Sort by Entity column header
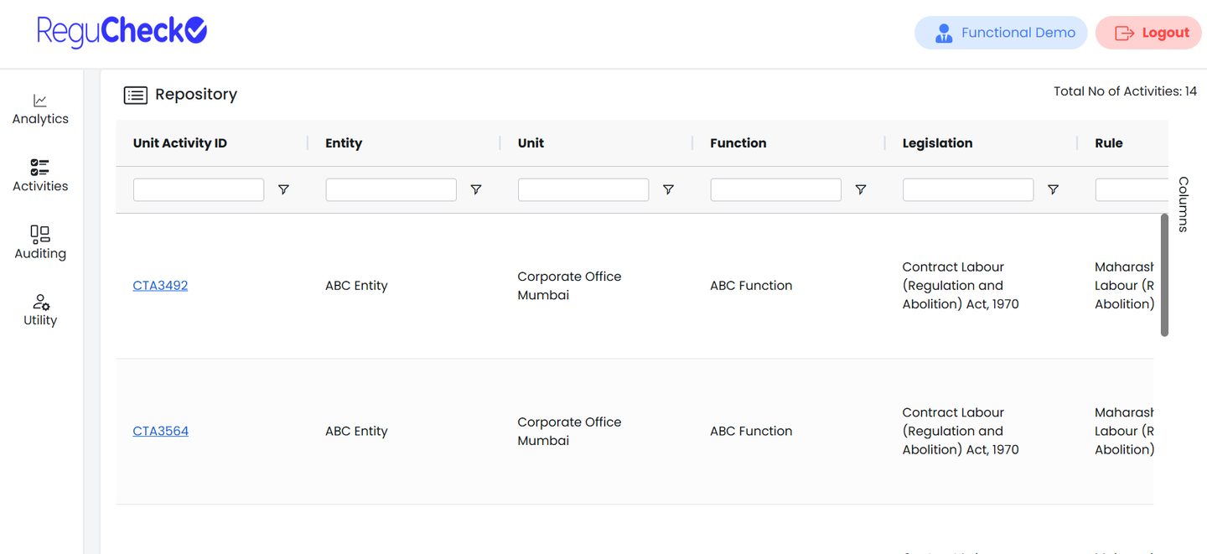The height and width of the screenshot is (554, 1207). pos(344,143)
